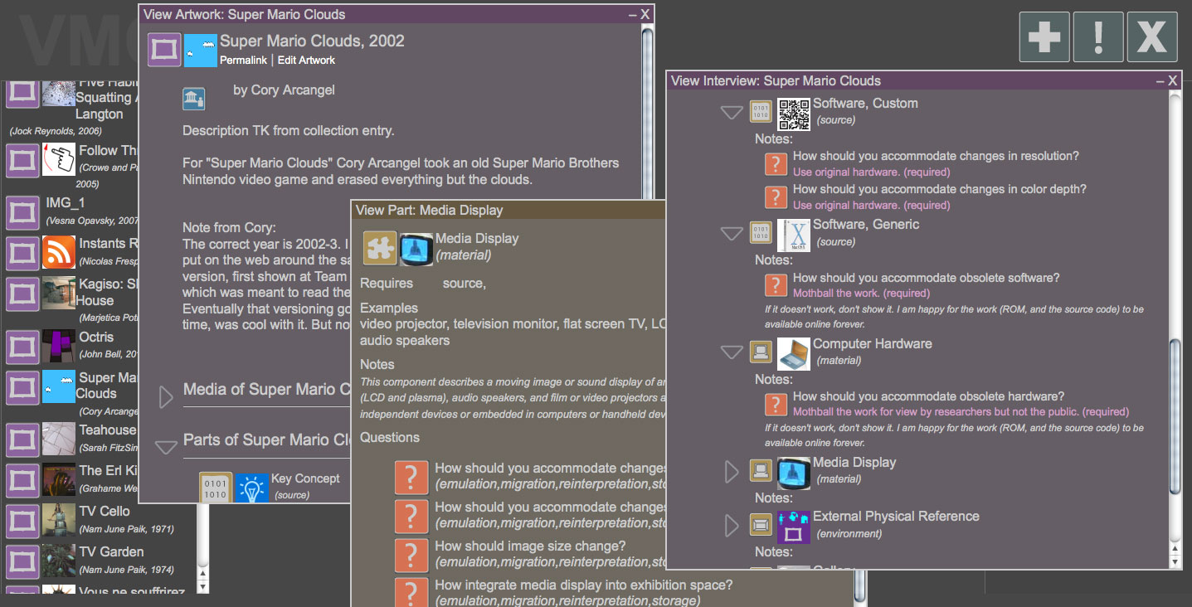1192x607 pixels.
Task: Collapse the Software, Custom entry in View Interview
Action: (732, 112)
